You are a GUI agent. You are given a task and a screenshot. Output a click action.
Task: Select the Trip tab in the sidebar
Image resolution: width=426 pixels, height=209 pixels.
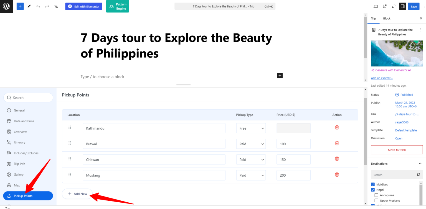[373, 18]
